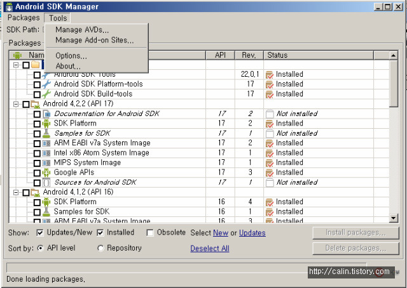Click installed status icon for Intel x86 Atom
407x288 pixels.
[x=270, y=153]
